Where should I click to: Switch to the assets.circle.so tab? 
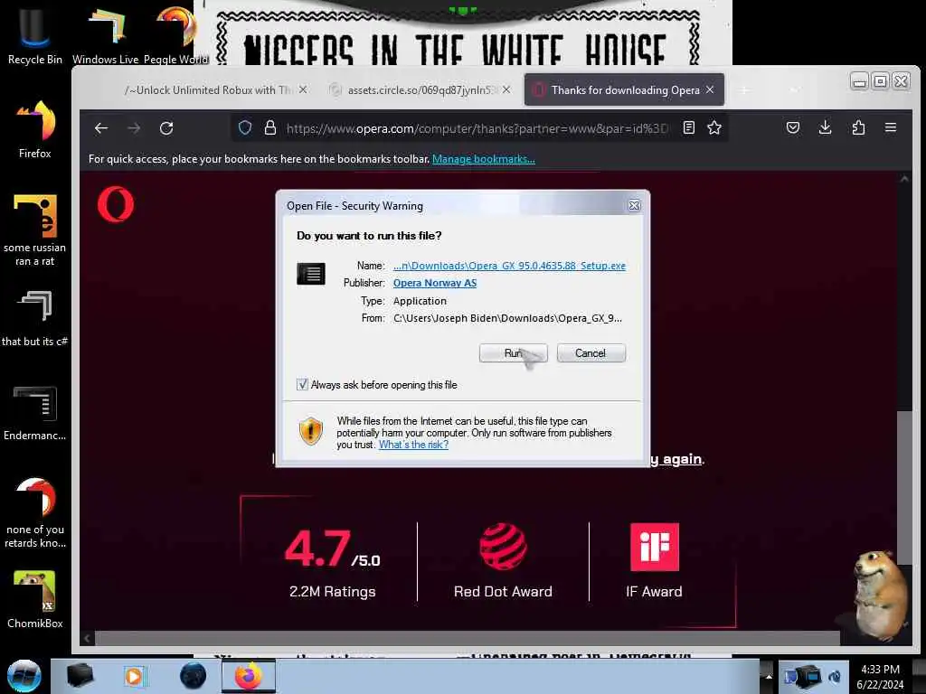point(420,89)
